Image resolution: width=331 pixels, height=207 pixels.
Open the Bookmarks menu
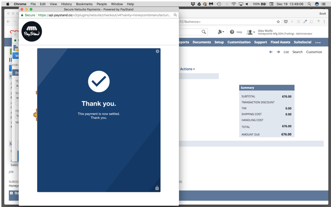(84, 4)
